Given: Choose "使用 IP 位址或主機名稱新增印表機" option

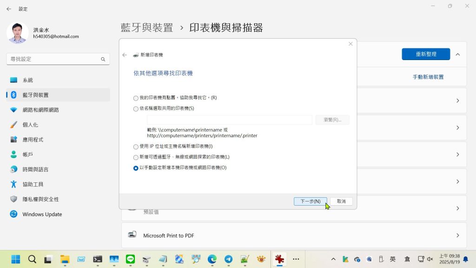Looking at the screenshot, I should (x=136, y=147).
